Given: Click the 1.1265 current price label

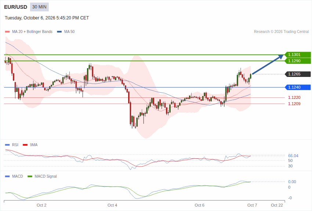Looking at the screenshot, I should pyautogui.click(x=297, y=74).
